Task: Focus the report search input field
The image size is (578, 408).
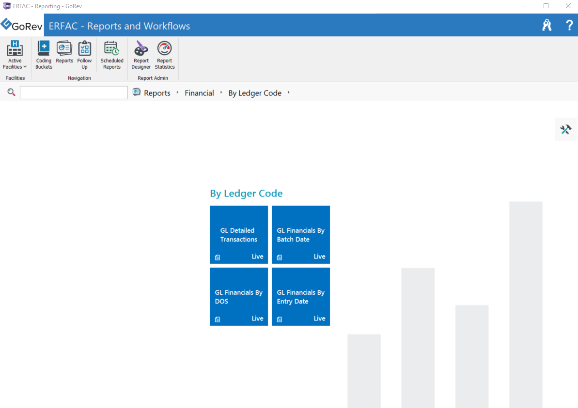Action: pos(74,92)
